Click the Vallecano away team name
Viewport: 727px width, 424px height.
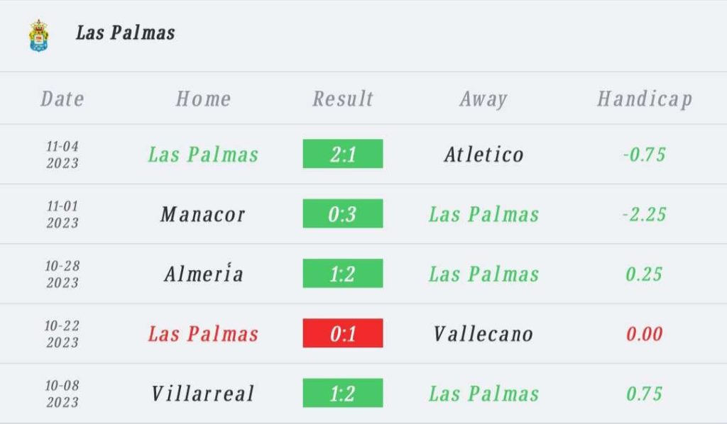(483, 334)
